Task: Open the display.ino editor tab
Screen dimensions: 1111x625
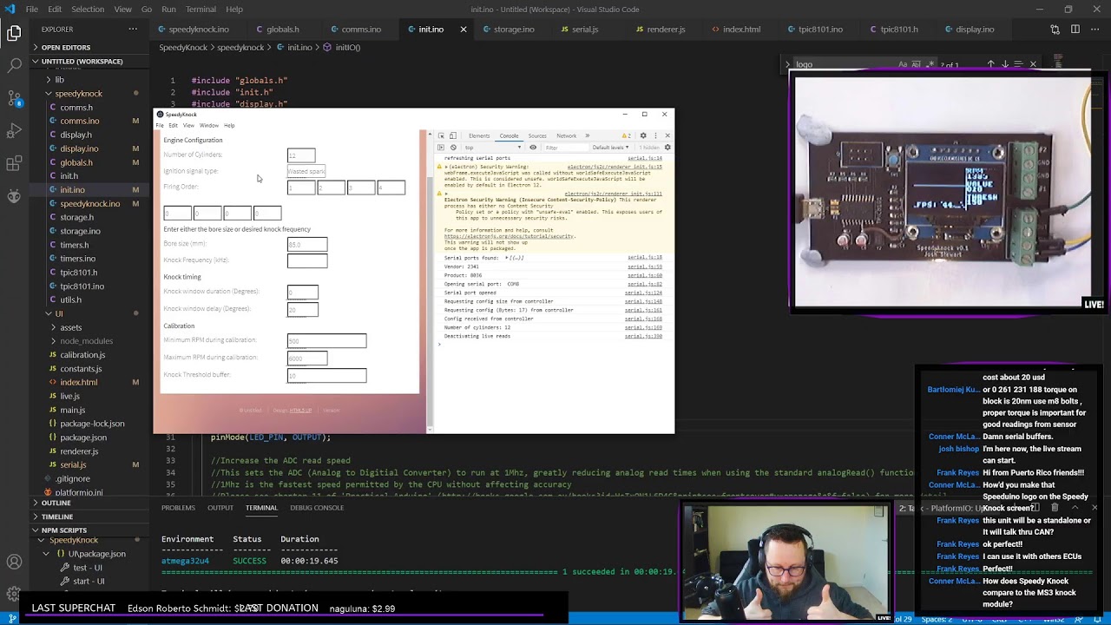Action: [975, 30]
